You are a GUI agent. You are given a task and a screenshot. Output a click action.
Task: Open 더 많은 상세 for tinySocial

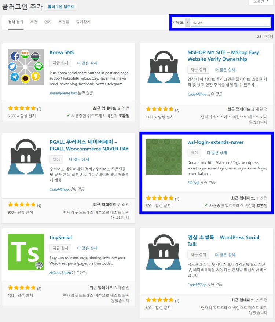pyautogui.click(x=87, y=248)
